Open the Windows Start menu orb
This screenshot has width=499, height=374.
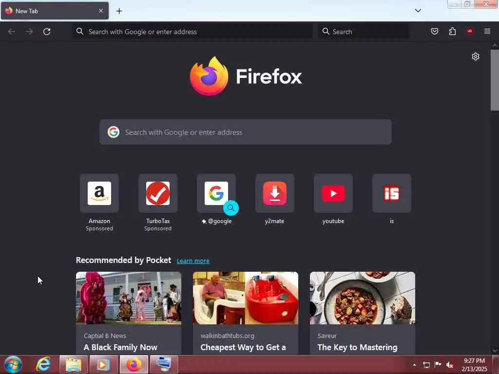tap(13, 364)
